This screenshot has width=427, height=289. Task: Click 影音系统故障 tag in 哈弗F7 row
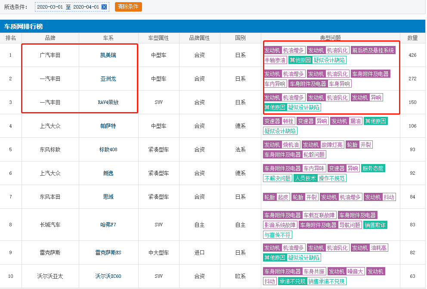point(280,225)
